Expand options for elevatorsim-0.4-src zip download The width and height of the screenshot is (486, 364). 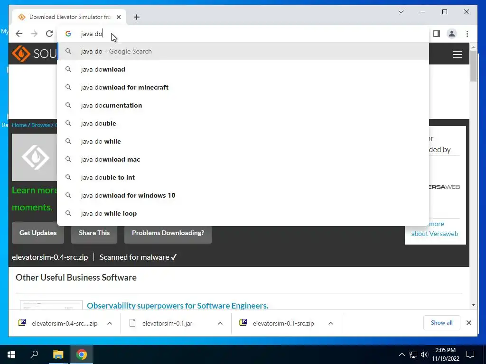tap(110, 323)
